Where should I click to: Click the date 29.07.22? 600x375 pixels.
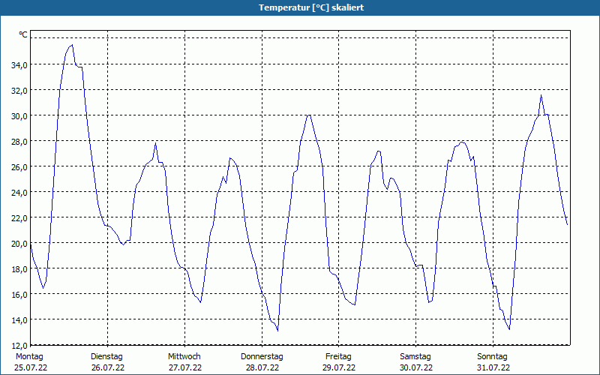(339, 368)
